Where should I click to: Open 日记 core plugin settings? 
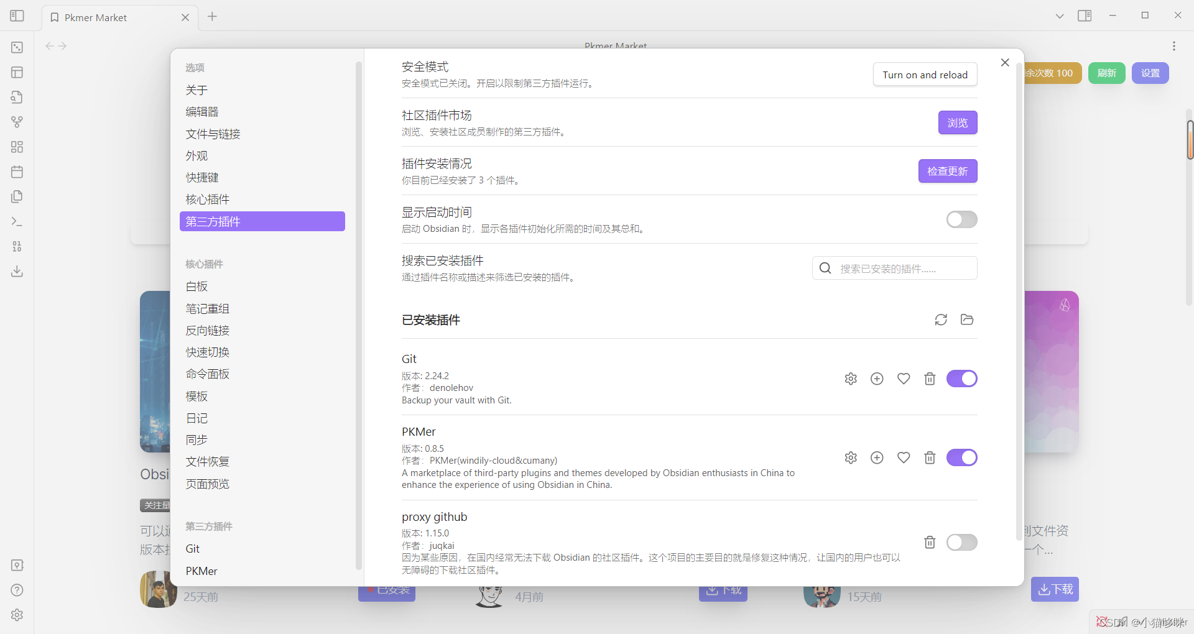(262, 418)
